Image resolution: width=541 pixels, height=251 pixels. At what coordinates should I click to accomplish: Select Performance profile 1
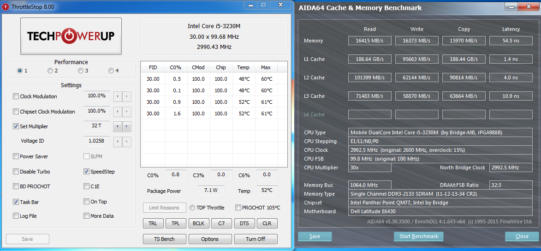click(20, 71)
